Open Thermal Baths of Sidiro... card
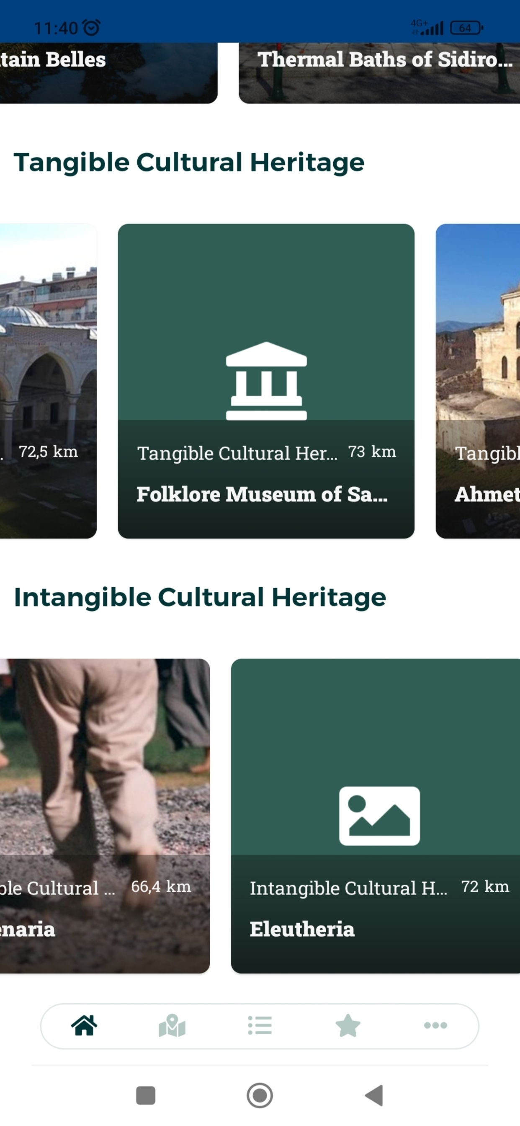The image size is (520, 1126). (379, 73)
